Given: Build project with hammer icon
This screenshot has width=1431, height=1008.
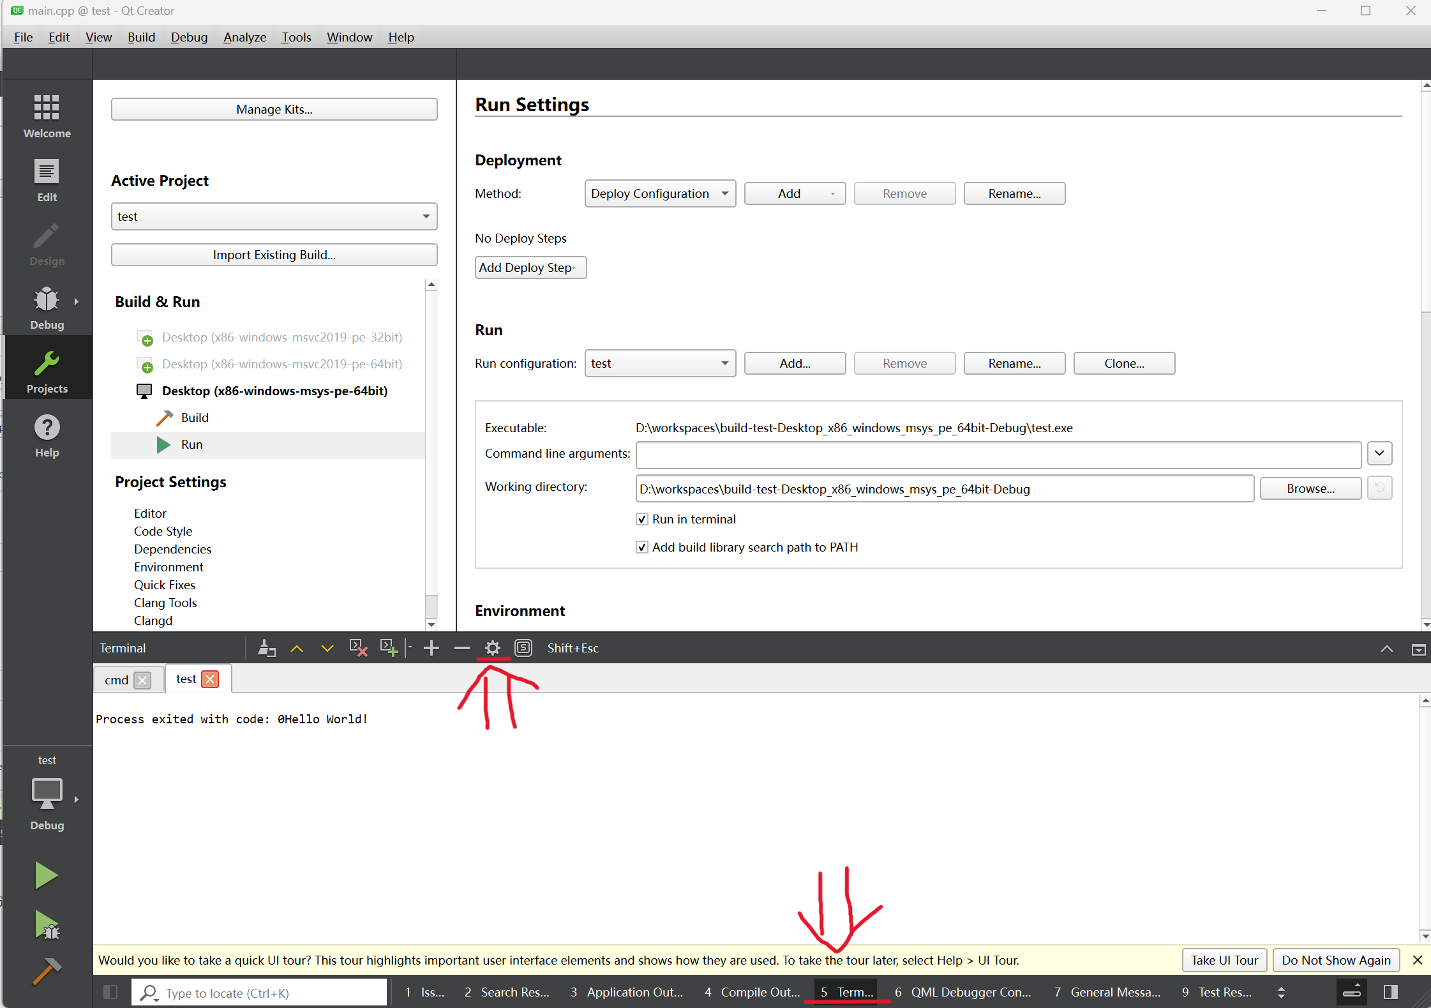Looking at the screenshot, I should point(47,972).
